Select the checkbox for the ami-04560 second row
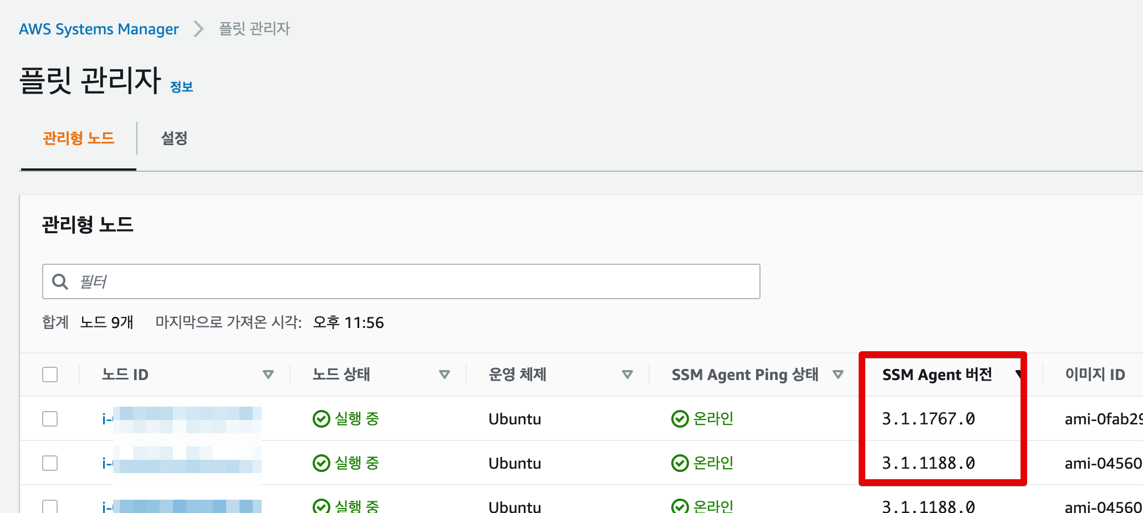Viewport: 1143px width, 513px height. (50, 463)
